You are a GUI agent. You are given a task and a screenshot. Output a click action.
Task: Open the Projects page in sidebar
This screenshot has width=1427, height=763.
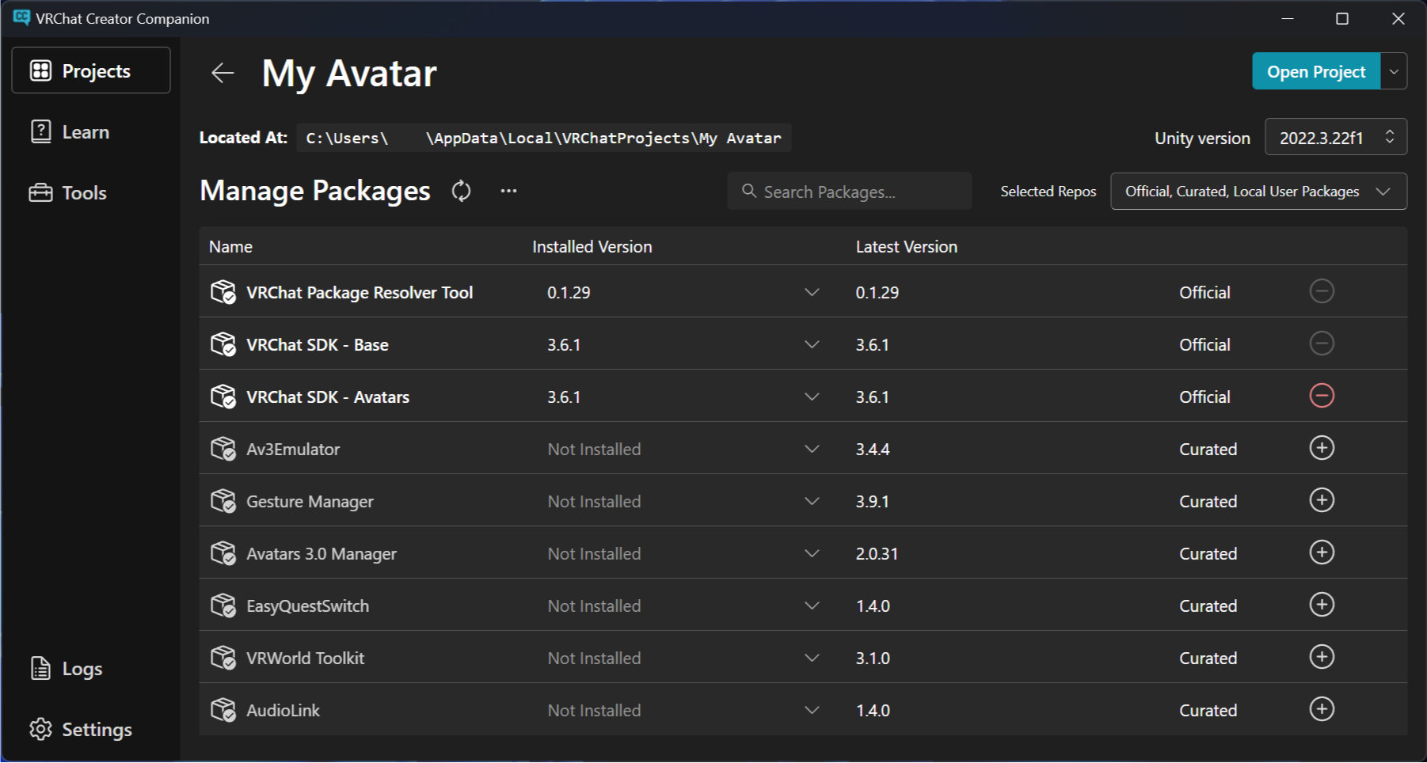(91, 70)
